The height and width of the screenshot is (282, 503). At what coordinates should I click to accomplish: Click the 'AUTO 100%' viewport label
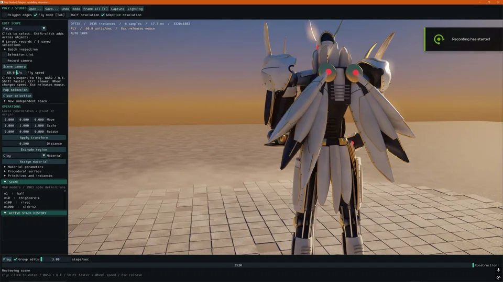(x=79, y=33)
